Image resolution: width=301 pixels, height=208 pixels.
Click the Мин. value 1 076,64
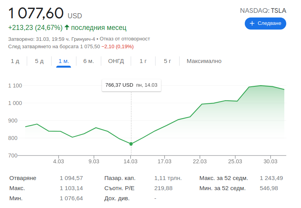[71, 198]
